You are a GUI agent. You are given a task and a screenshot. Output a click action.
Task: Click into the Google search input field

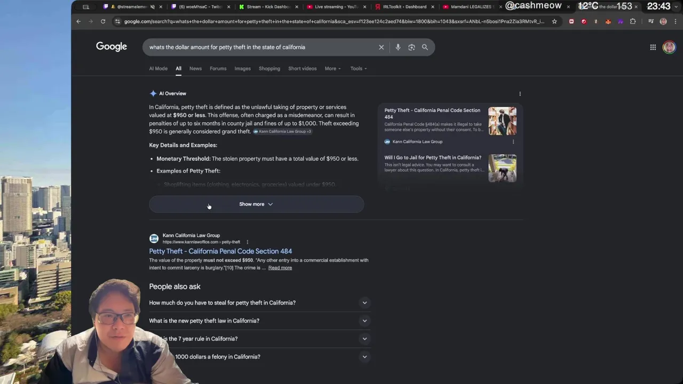261,47
